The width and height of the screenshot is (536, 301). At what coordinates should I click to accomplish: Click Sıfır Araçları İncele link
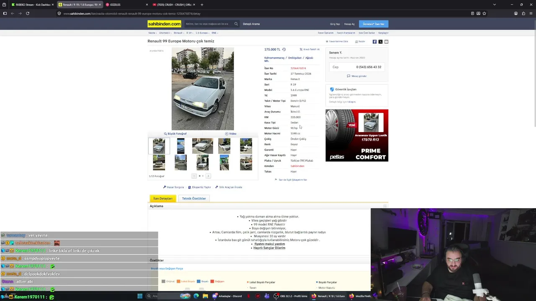229,187
